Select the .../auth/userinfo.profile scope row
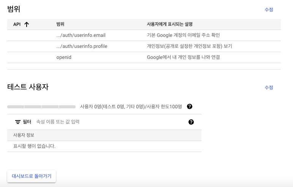293x187 pixels. click(82, 46)
